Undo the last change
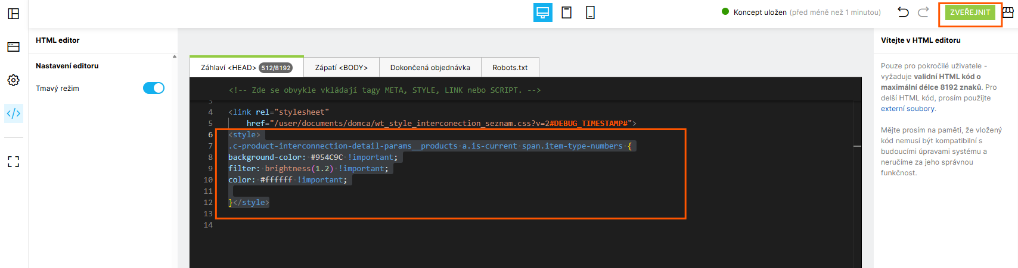 click(x=903, y=12)
